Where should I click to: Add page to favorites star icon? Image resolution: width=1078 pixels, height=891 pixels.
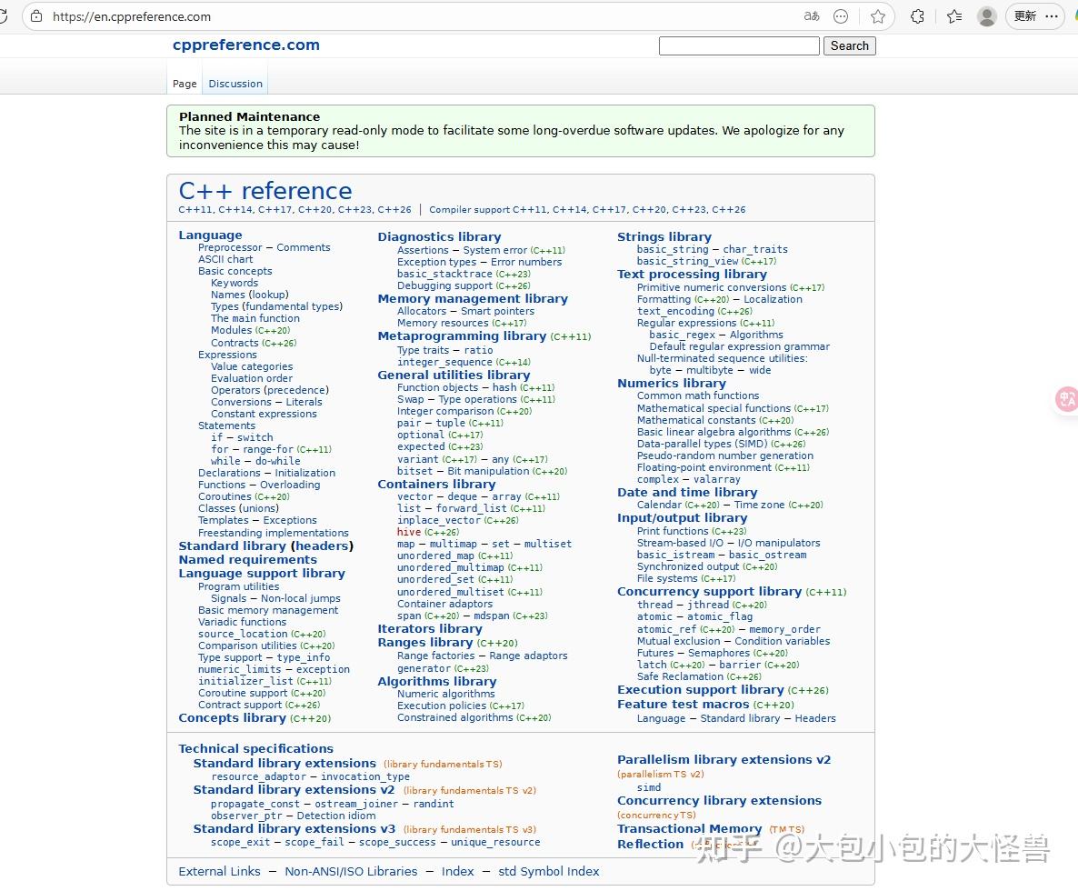878,16
